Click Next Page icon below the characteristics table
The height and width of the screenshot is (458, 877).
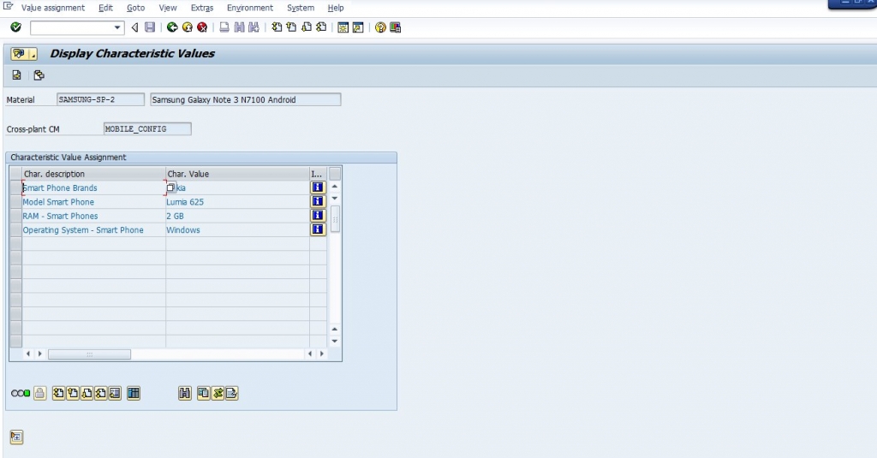pyautogui.click(x=87, y=393)
